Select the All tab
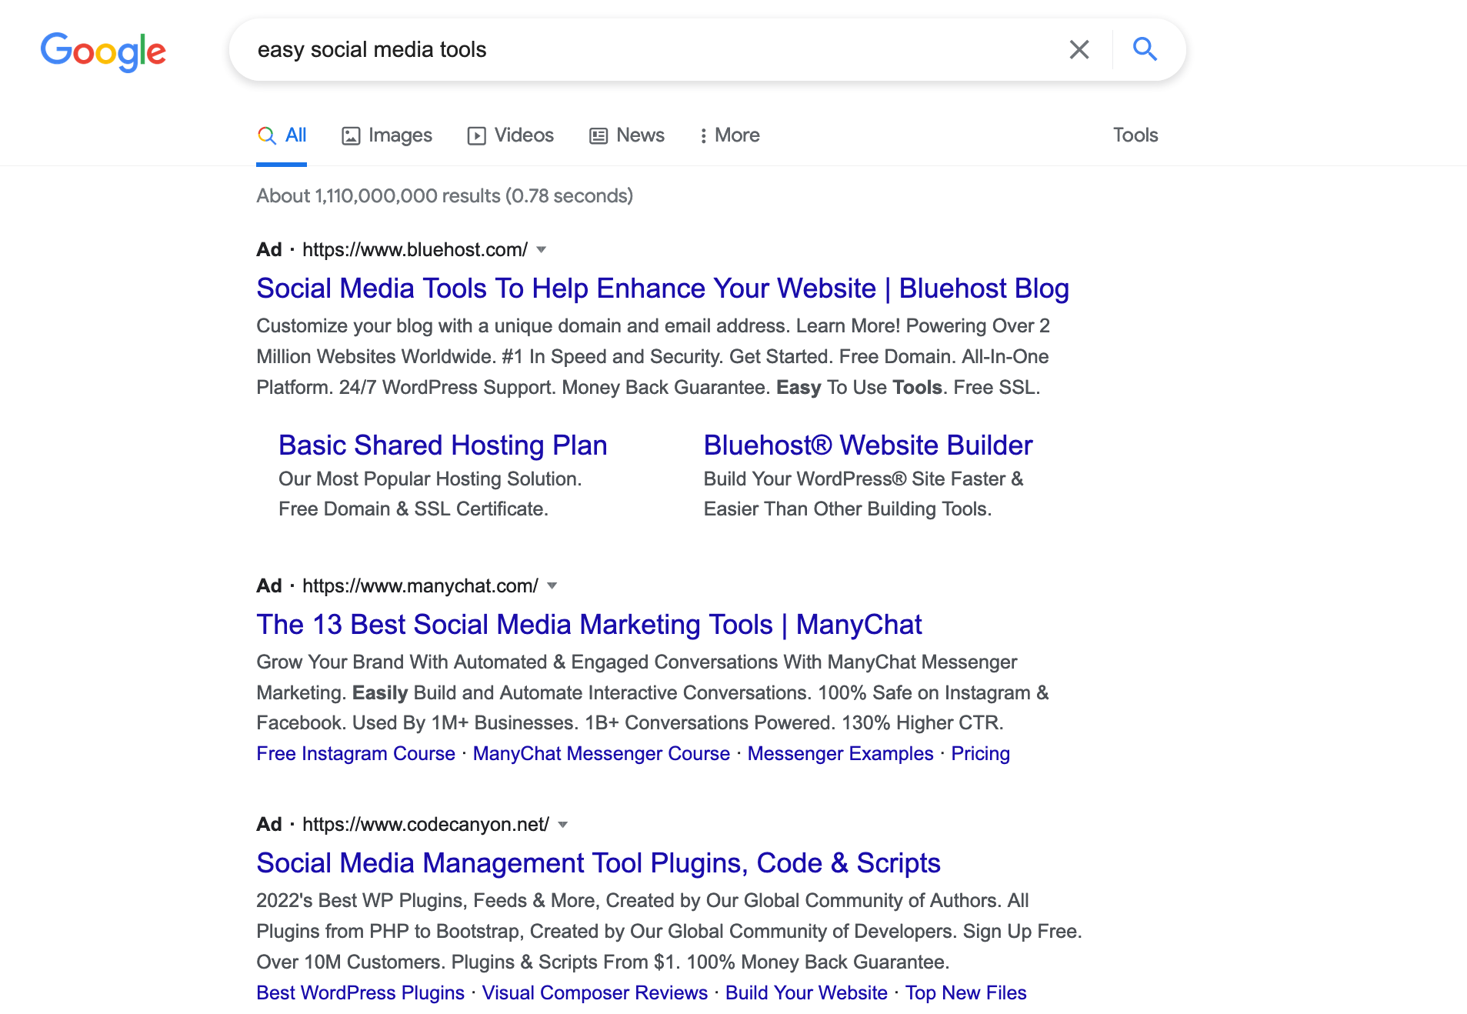The height and width of the screenshot is (1014, 1467). point(282,135)
